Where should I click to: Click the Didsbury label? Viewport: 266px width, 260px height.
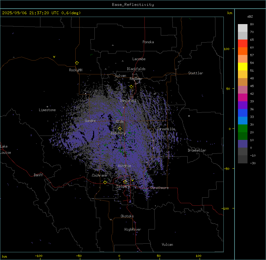[118, 133]
